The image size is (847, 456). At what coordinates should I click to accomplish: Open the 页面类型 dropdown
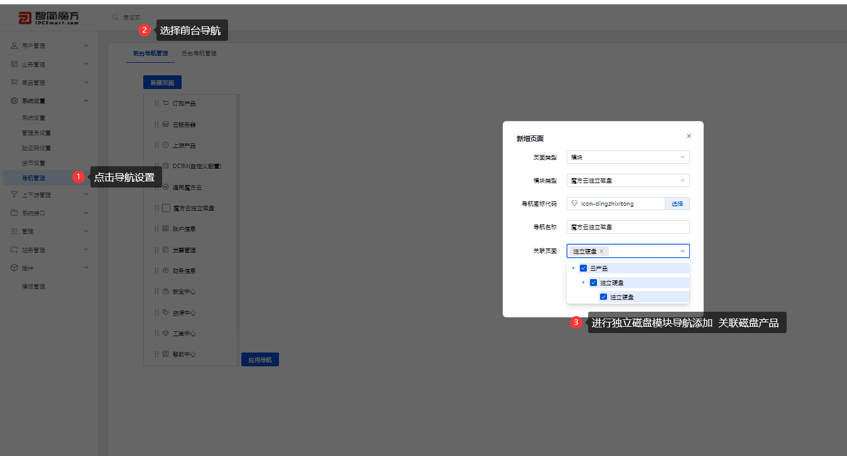pos(628,157)
